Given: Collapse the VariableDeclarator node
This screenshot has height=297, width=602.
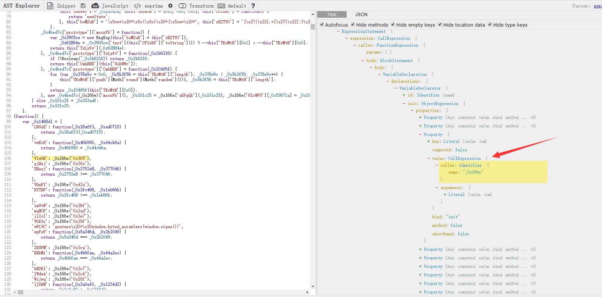Looking at the screenshot, I should click(396, 88).
